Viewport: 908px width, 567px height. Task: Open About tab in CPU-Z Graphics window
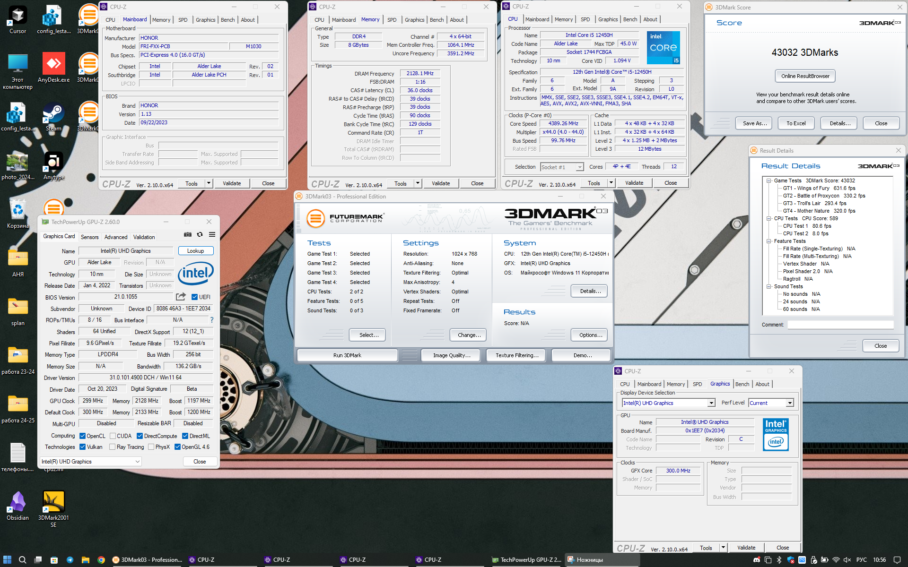pyautogui.click(x=762, y=384)
